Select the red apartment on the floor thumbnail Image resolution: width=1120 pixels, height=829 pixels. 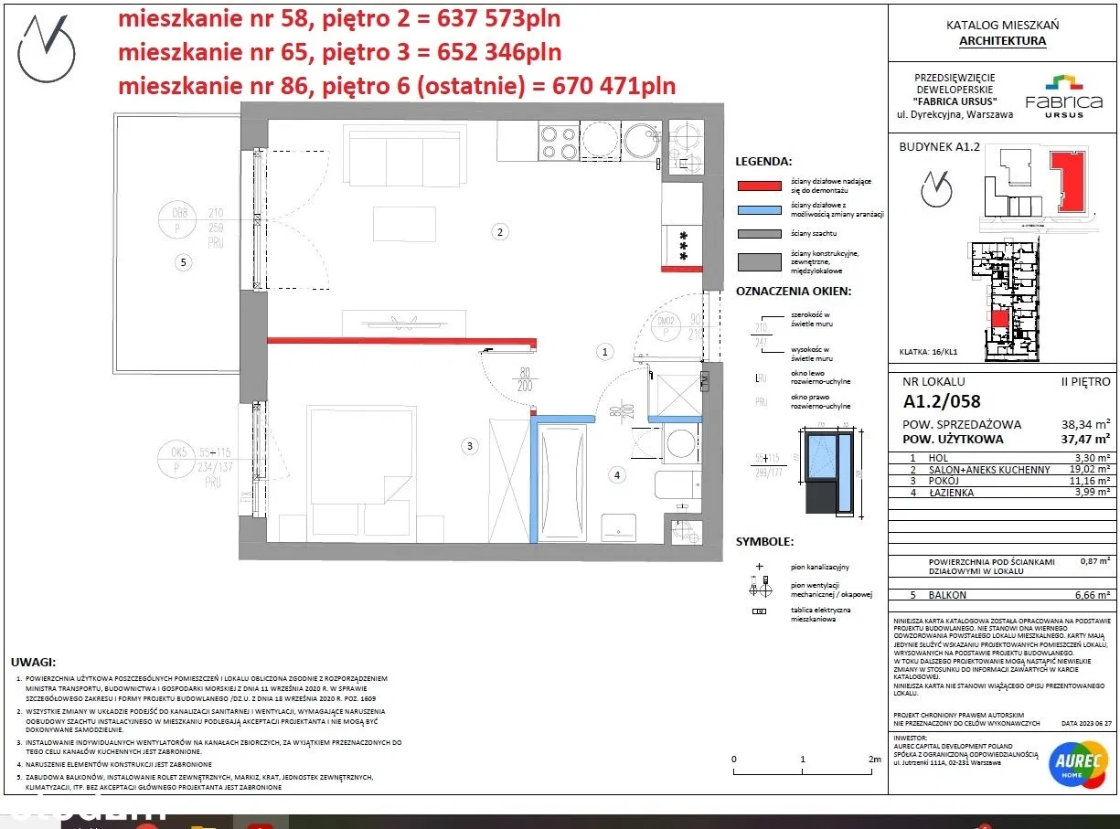click(x=1000, y=319)
